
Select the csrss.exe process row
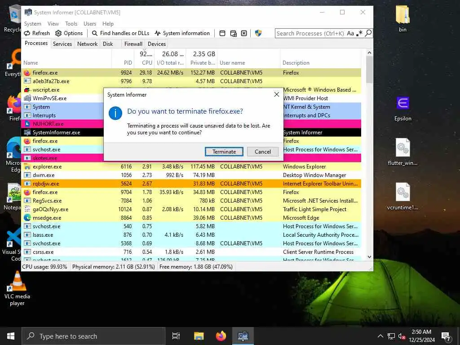191,252
